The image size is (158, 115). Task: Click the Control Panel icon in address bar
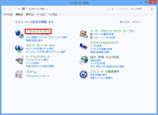pyautogui.click(x=23, y=9)
